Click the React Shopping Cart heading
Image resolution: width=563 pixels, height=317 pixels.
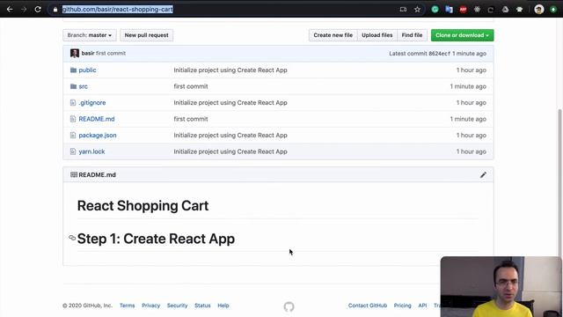click(143, 205)
